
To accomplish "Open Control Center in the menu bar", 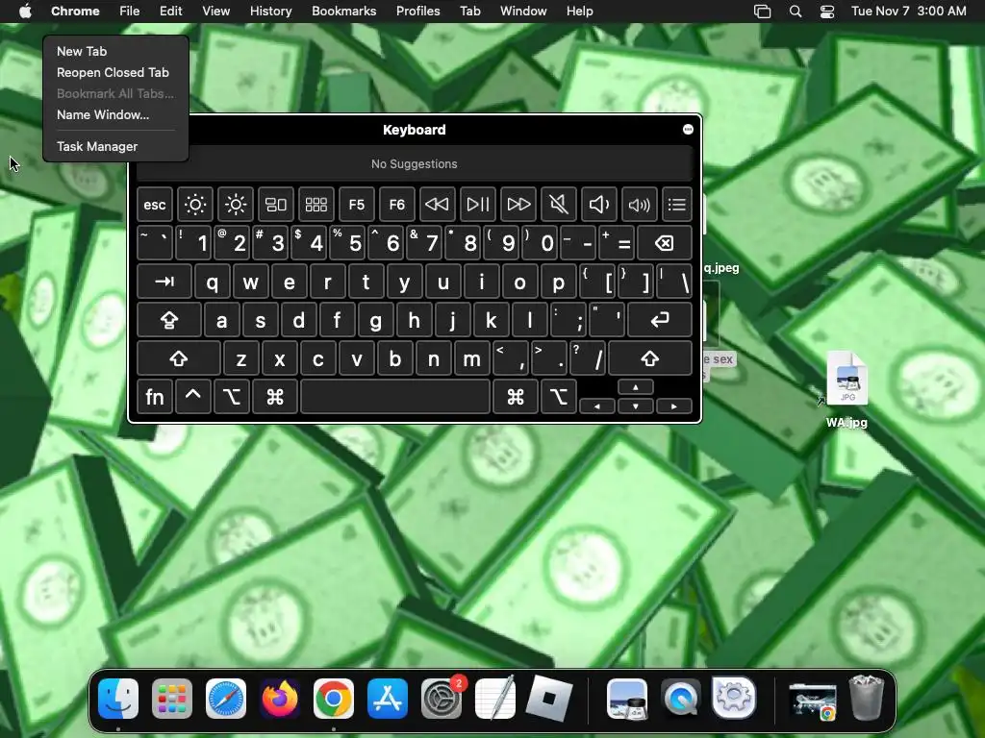I will pos(827,12).
